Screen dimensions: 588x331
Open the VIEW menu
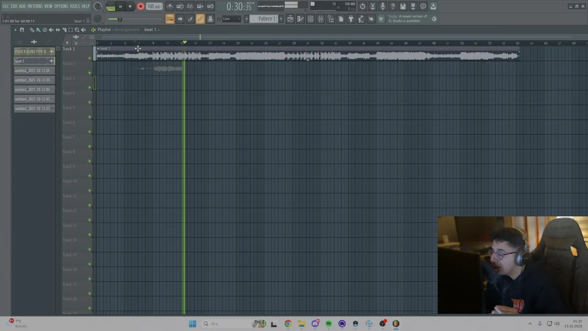click(48, 6)
